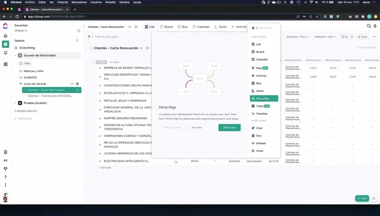Click + New task link below list
380x216 pixels.
click(105, 168)
